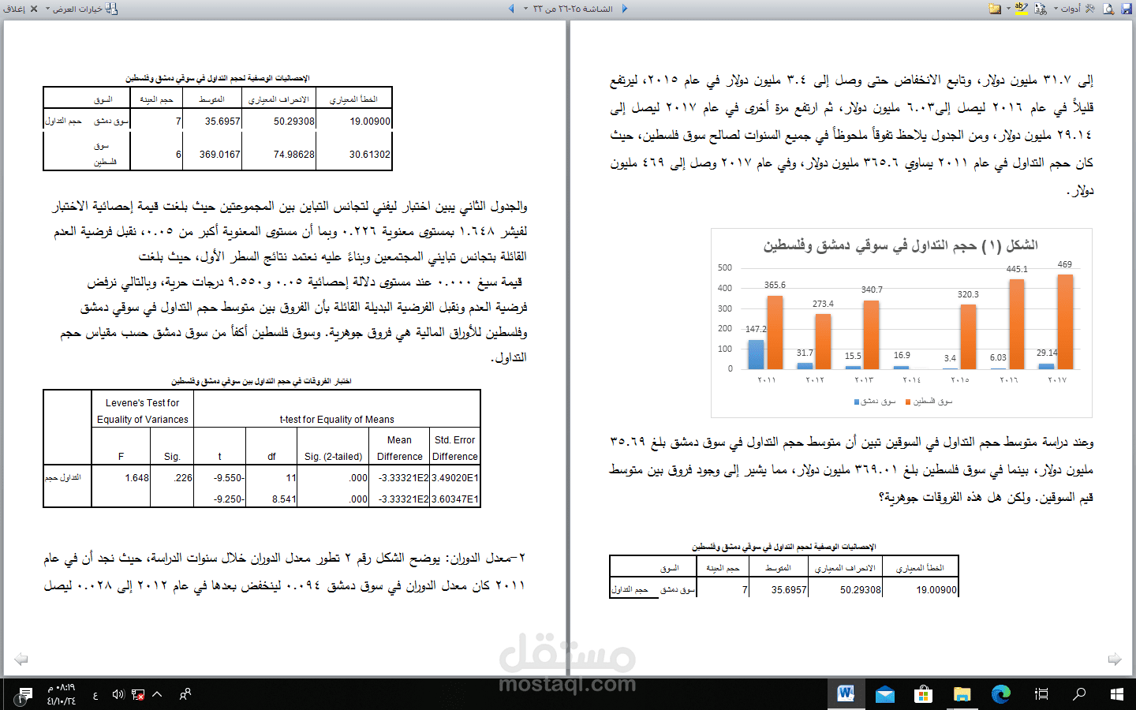Select the text highlight color tool
This screenshot has height=710, width=1136.
[1021, 9]
